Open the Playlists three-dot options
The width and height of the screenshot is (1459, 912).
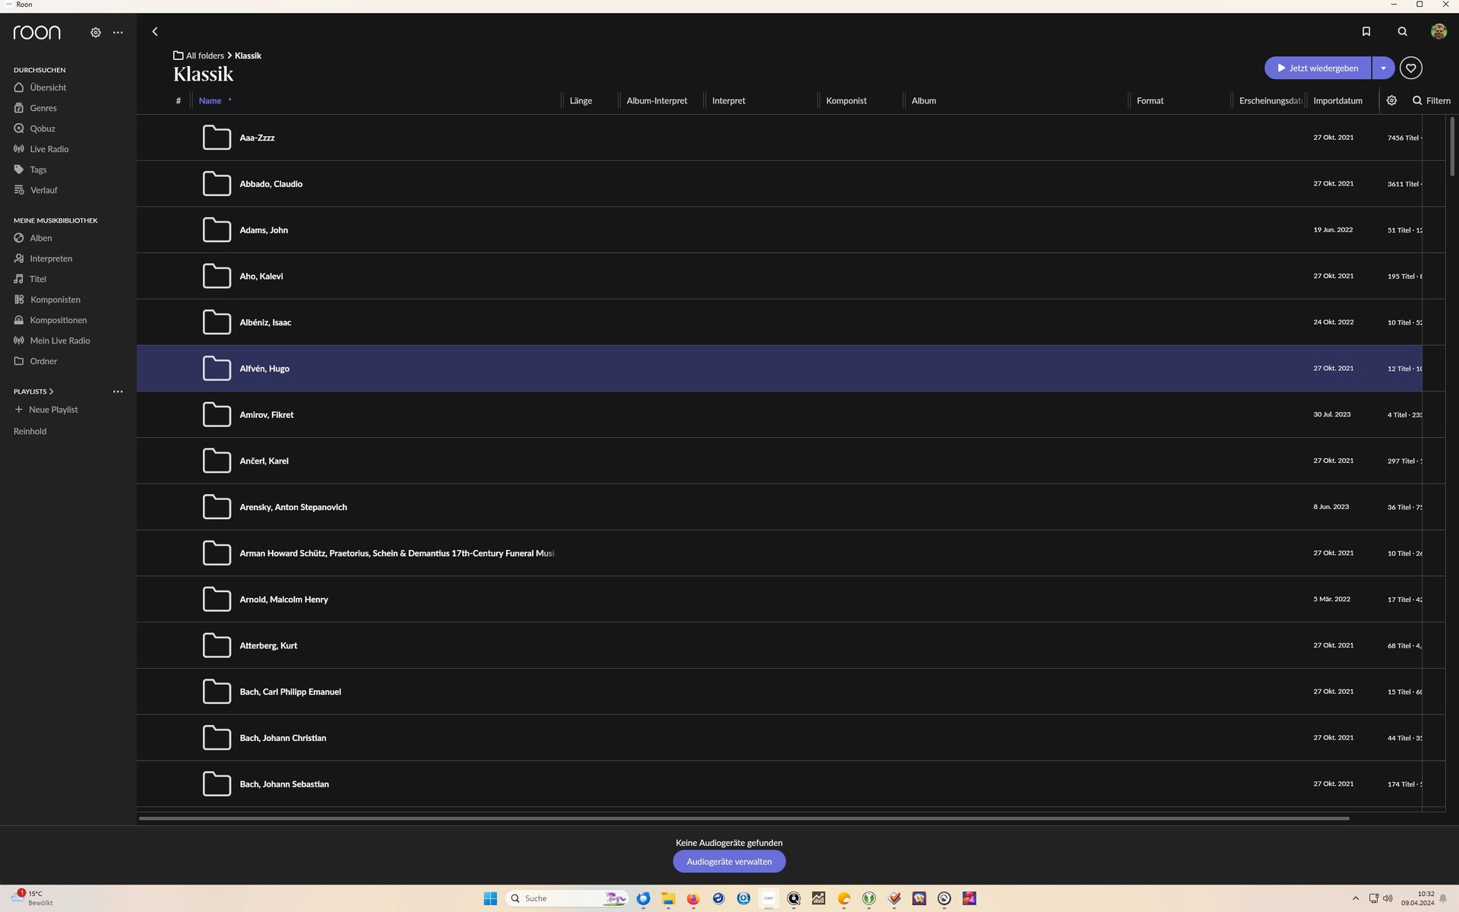click(x=118, y=391)
